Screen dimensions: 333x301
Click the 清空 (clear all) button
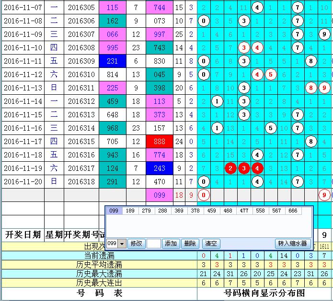click(210, 244)
